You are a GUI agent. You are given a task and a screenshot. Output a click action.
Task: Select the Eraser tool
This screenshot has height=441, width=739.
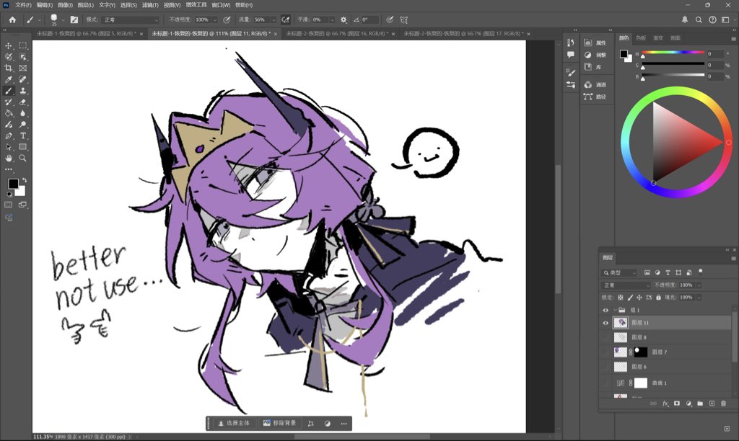click(22, 102)
